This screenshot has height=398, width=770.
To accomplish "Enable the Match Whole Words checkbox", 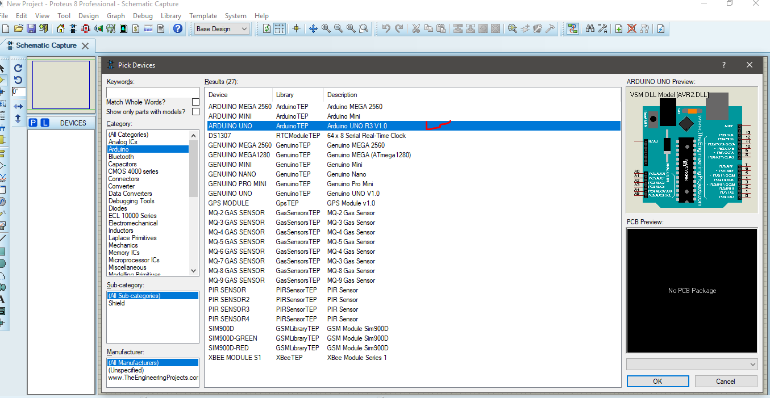I will tap(195, 102).
